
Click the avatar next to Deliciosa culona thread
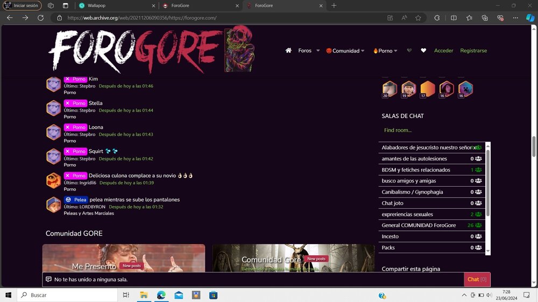click(x=53, y=181)
